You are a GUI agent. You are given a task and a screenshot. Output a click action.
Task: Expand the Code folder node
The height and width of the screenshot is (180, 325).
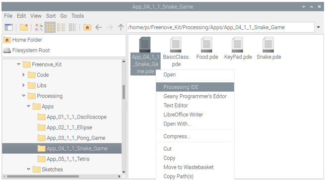point(23,74)
